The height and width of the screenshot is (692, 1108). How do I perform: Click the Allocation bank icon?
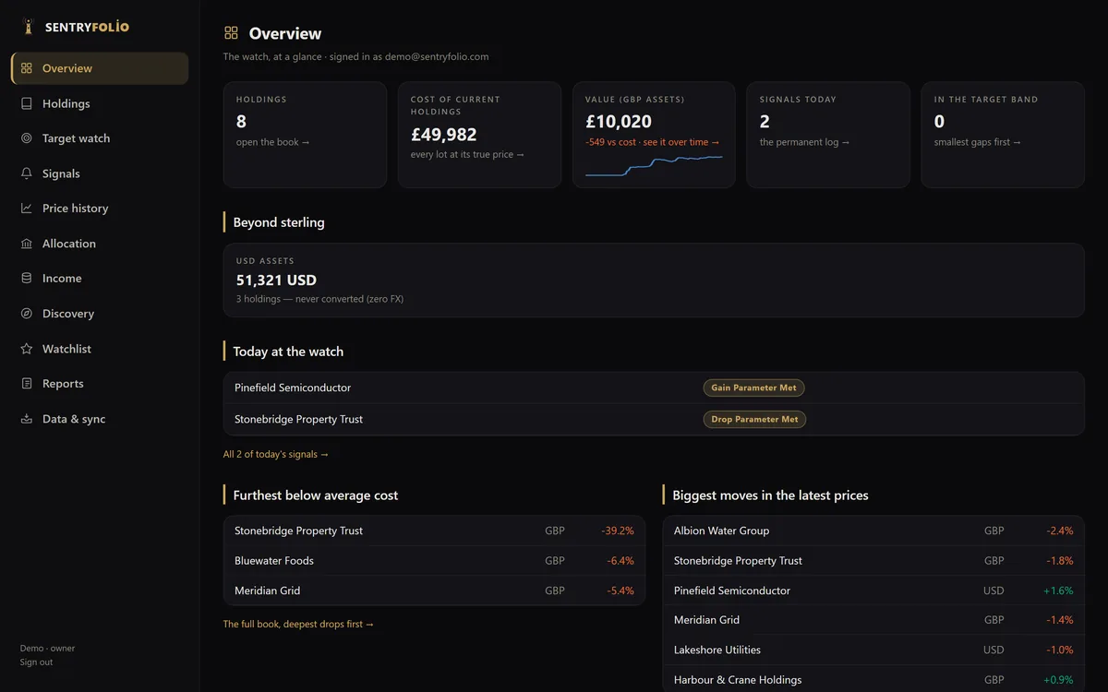[27, 244]
